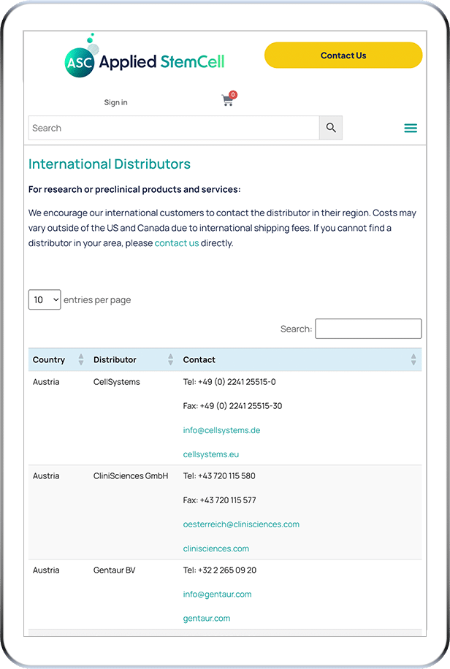
Task: Open the clinisciences.com website link
Action: 216,548
